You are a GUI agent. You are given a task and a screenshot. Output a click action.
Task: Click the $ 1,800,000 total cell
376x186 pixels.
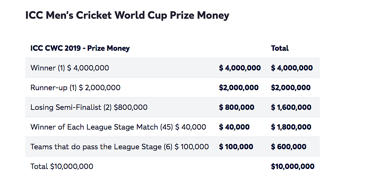[x=291, y=127]
